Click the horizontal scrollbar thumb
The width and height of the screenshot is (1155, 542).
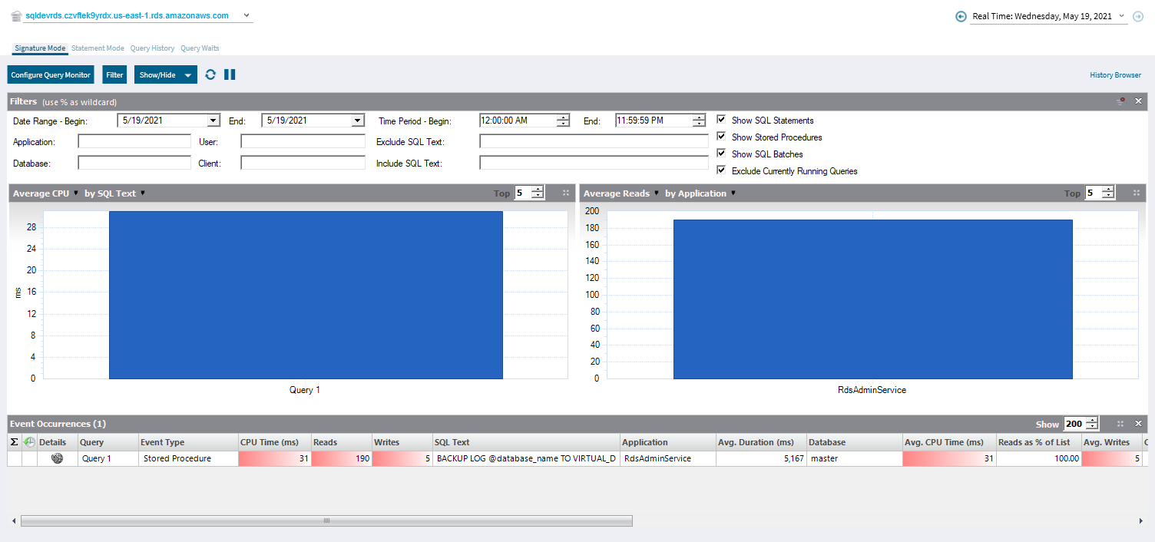(326, 521)
